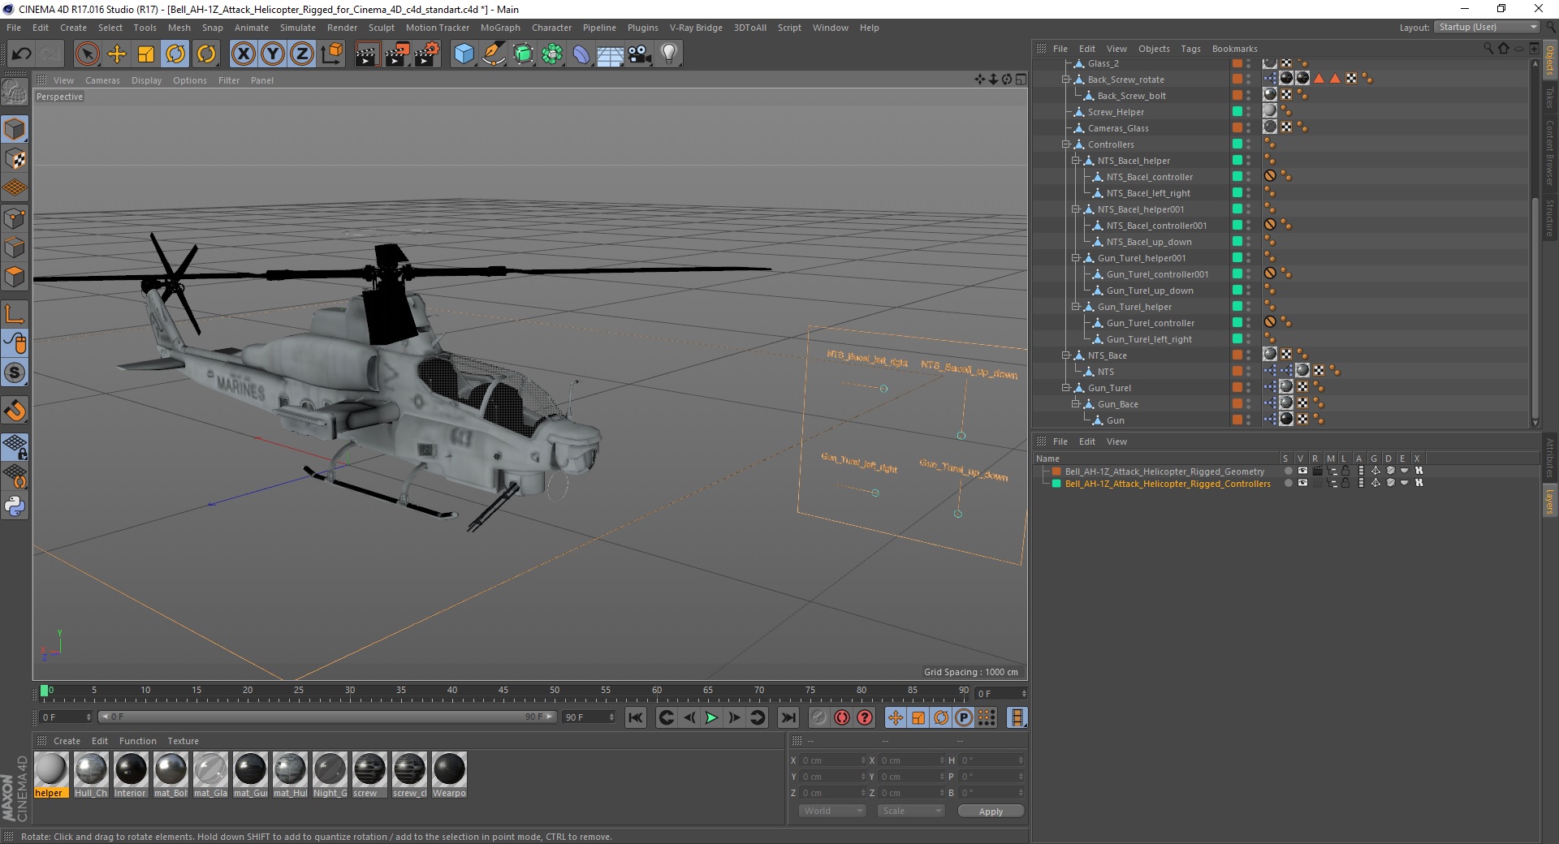
Task: Open the Layout dropdown
Action: coord(1487,27)
